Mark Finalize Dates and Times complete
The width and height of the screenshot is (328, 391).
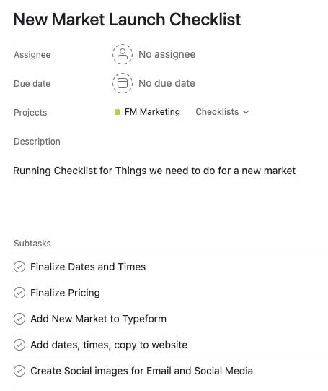tap(19, 267)
